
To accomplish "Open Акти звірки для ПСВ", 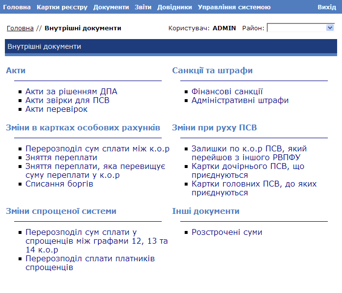I will pyautogui.click(x=67, y=100).
